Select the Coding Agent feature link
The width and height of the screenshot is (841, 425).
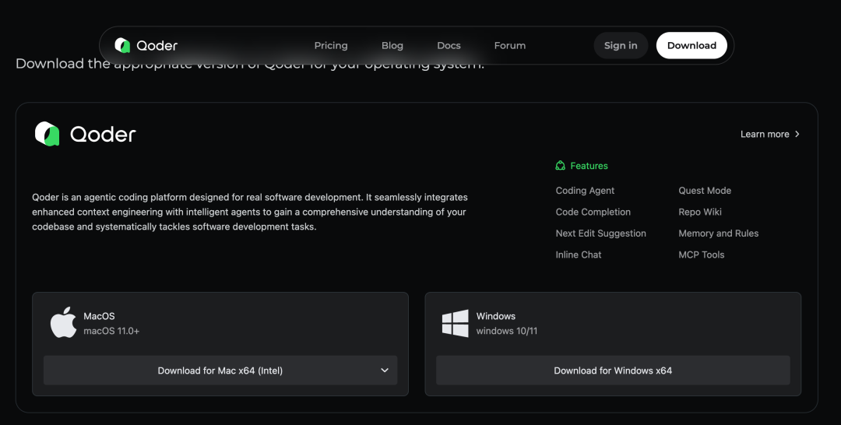585,190
